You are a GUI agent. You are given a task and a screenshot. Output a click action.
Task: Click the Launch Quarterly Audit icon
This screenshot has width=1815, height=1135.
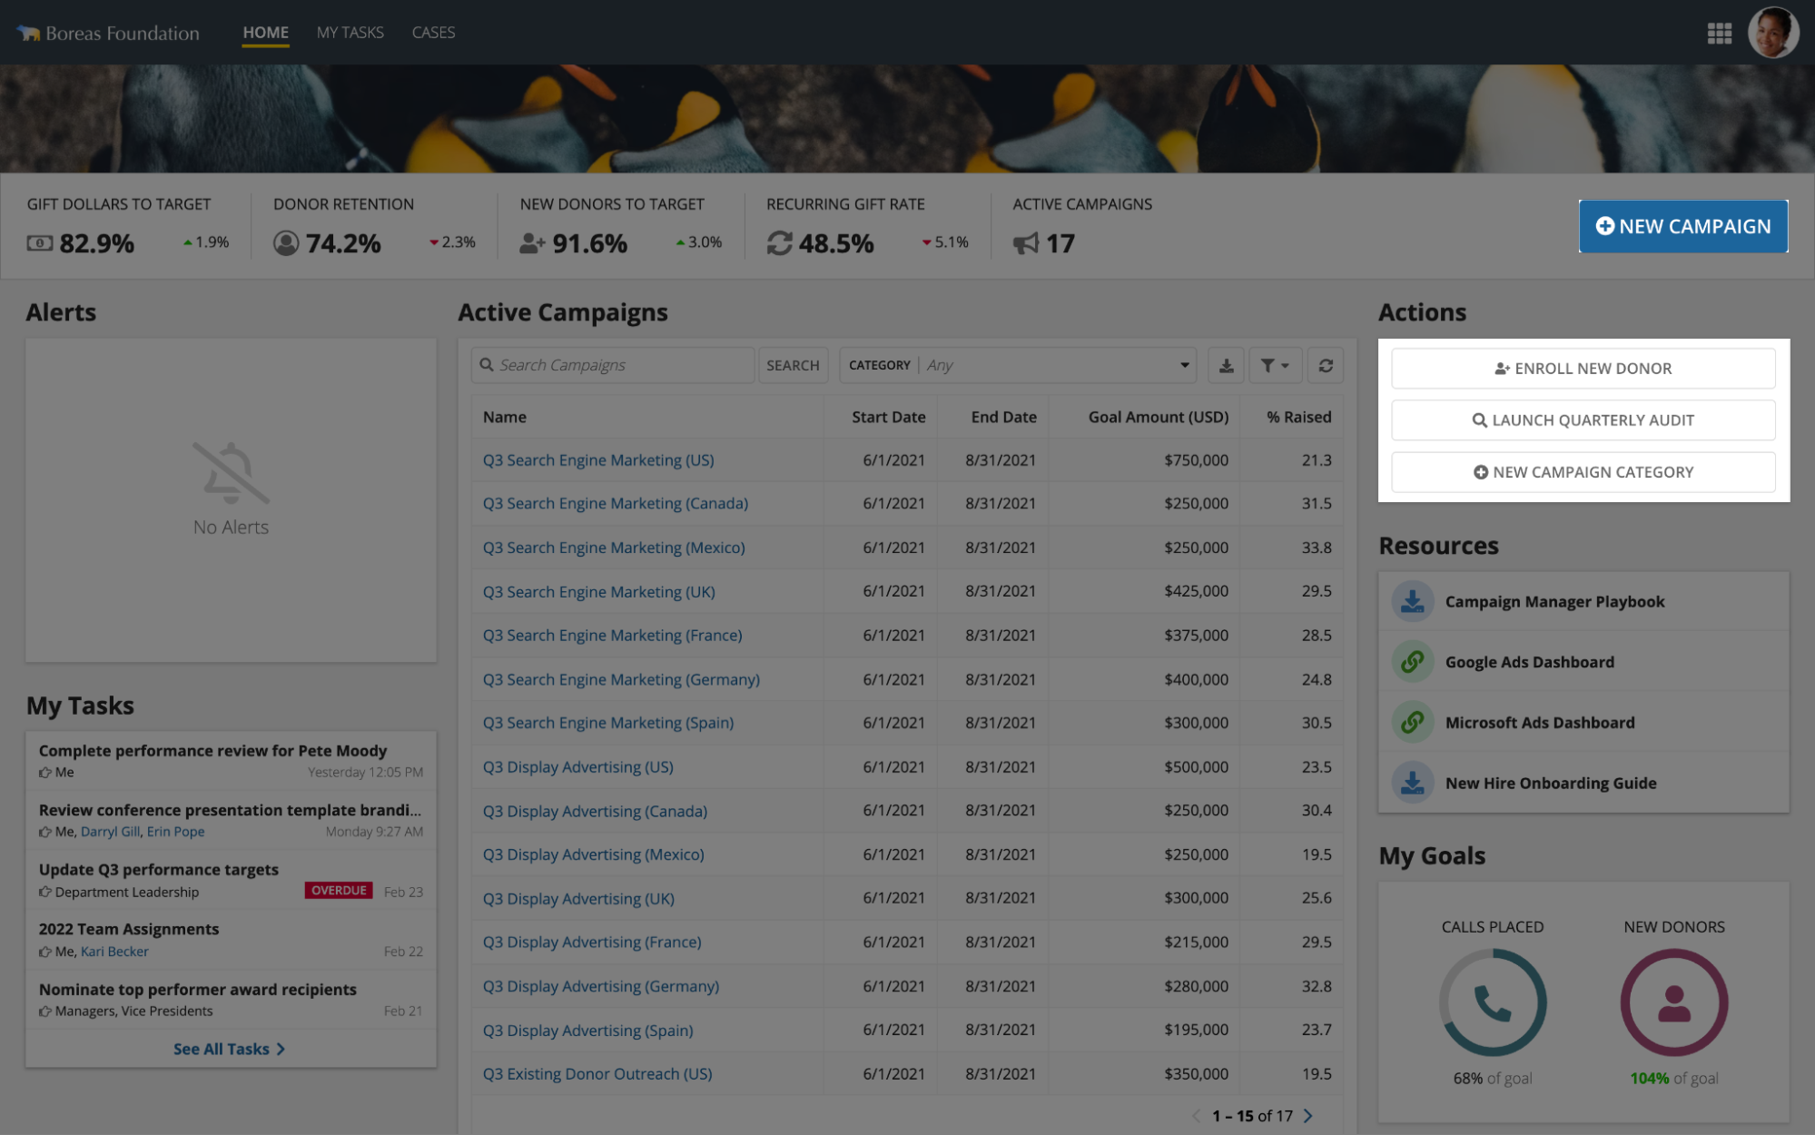point(1479,419)
